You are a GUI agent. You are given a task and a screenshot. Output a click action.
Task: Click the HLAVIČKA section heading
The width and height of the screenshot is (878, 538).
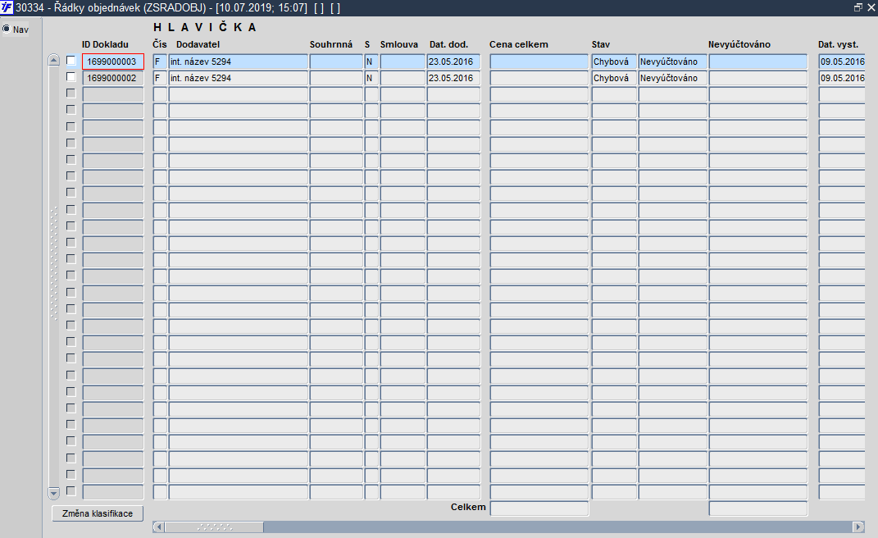click(x=205, y=27)
